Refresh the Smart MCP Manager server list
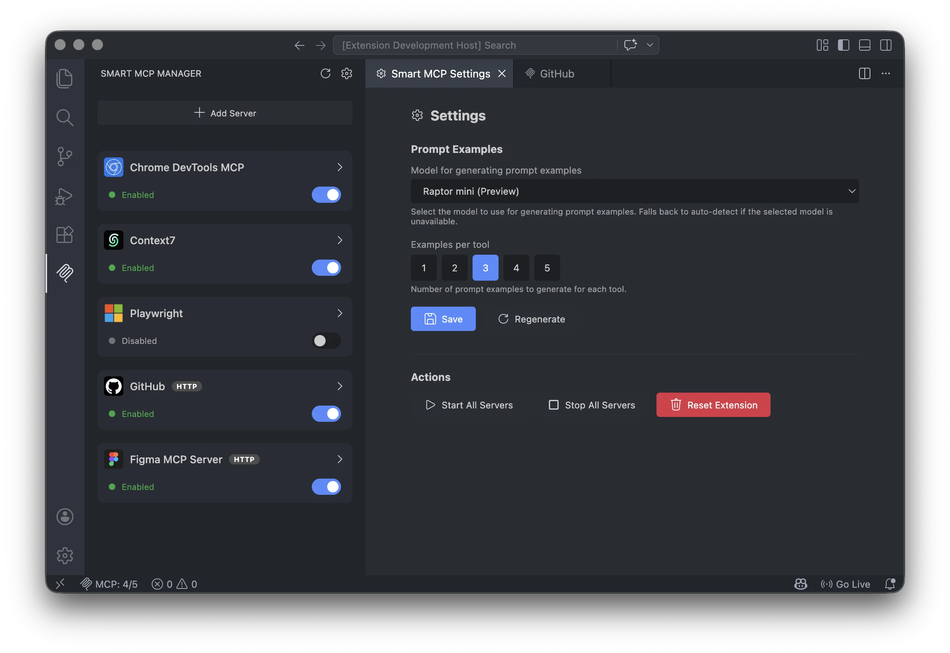 coord(326,74)
